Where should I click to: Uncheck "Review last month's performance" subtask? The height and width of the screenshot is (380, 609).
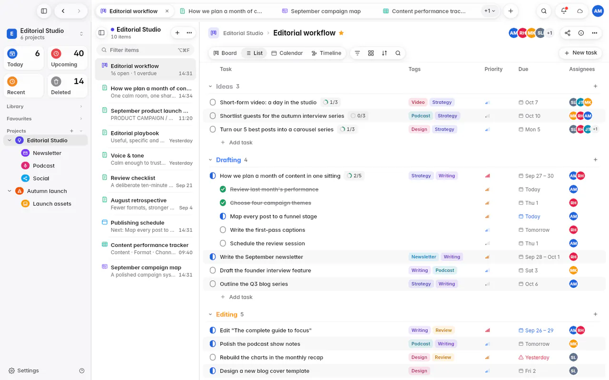pos(223,189)
